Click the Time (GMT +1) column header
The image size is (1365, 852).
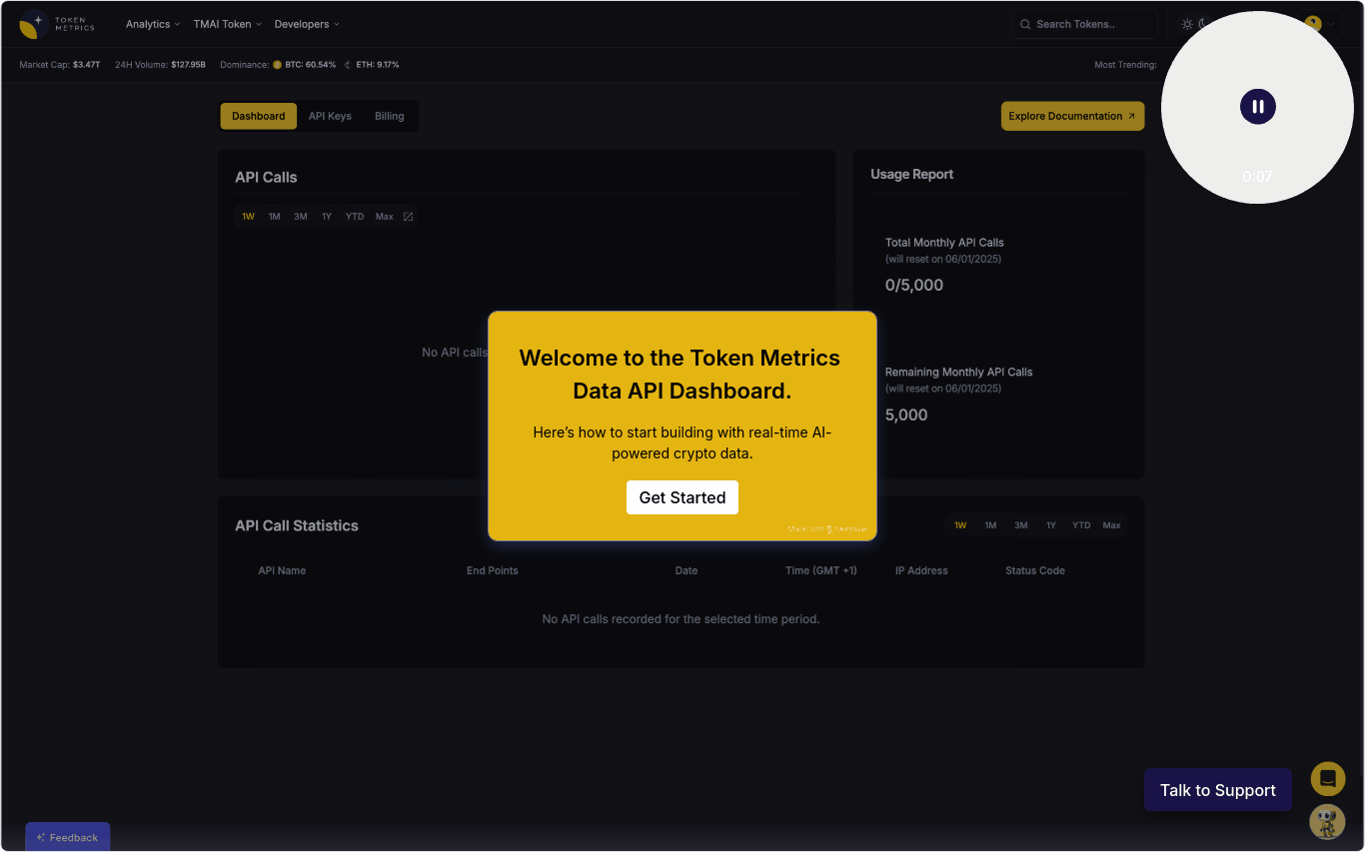click(x=821, y=570)
